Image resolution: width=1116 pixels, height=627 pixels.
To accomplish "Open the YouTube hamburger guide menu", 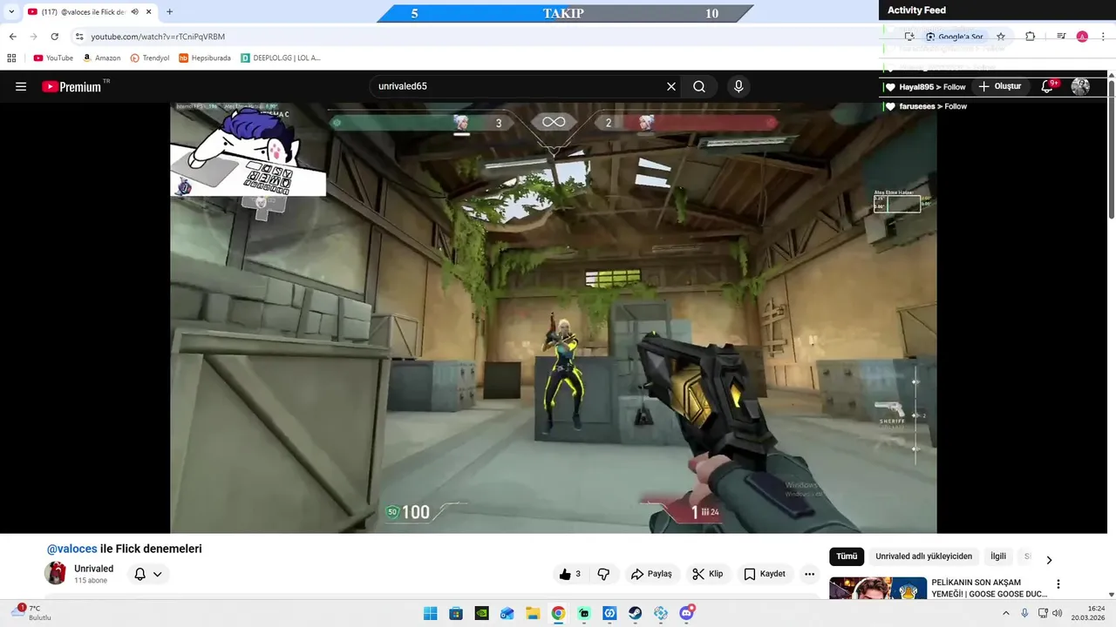I will pos(21,86).
